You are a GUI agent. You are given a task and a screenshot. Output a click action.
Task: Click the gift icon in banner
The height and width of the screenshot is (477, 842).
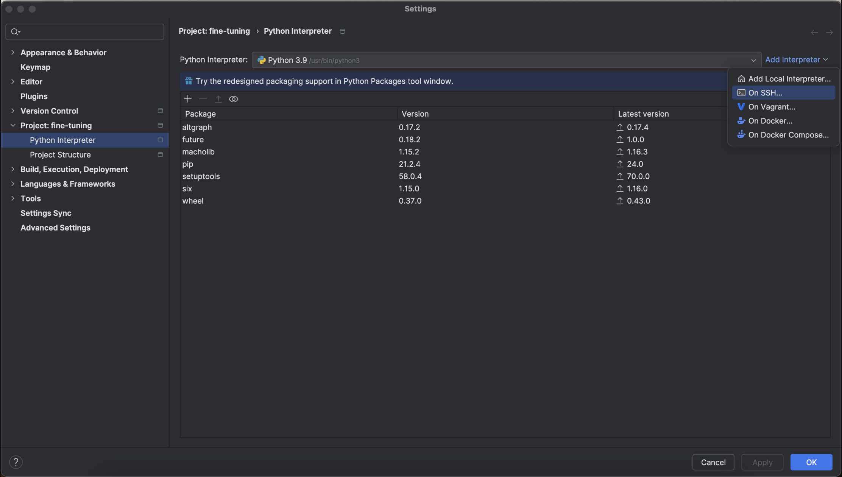pos(189,81)
